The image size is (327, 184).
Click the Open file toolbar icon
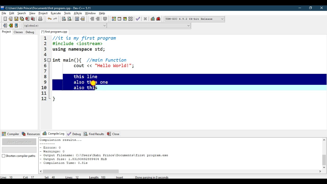(10, 19)
